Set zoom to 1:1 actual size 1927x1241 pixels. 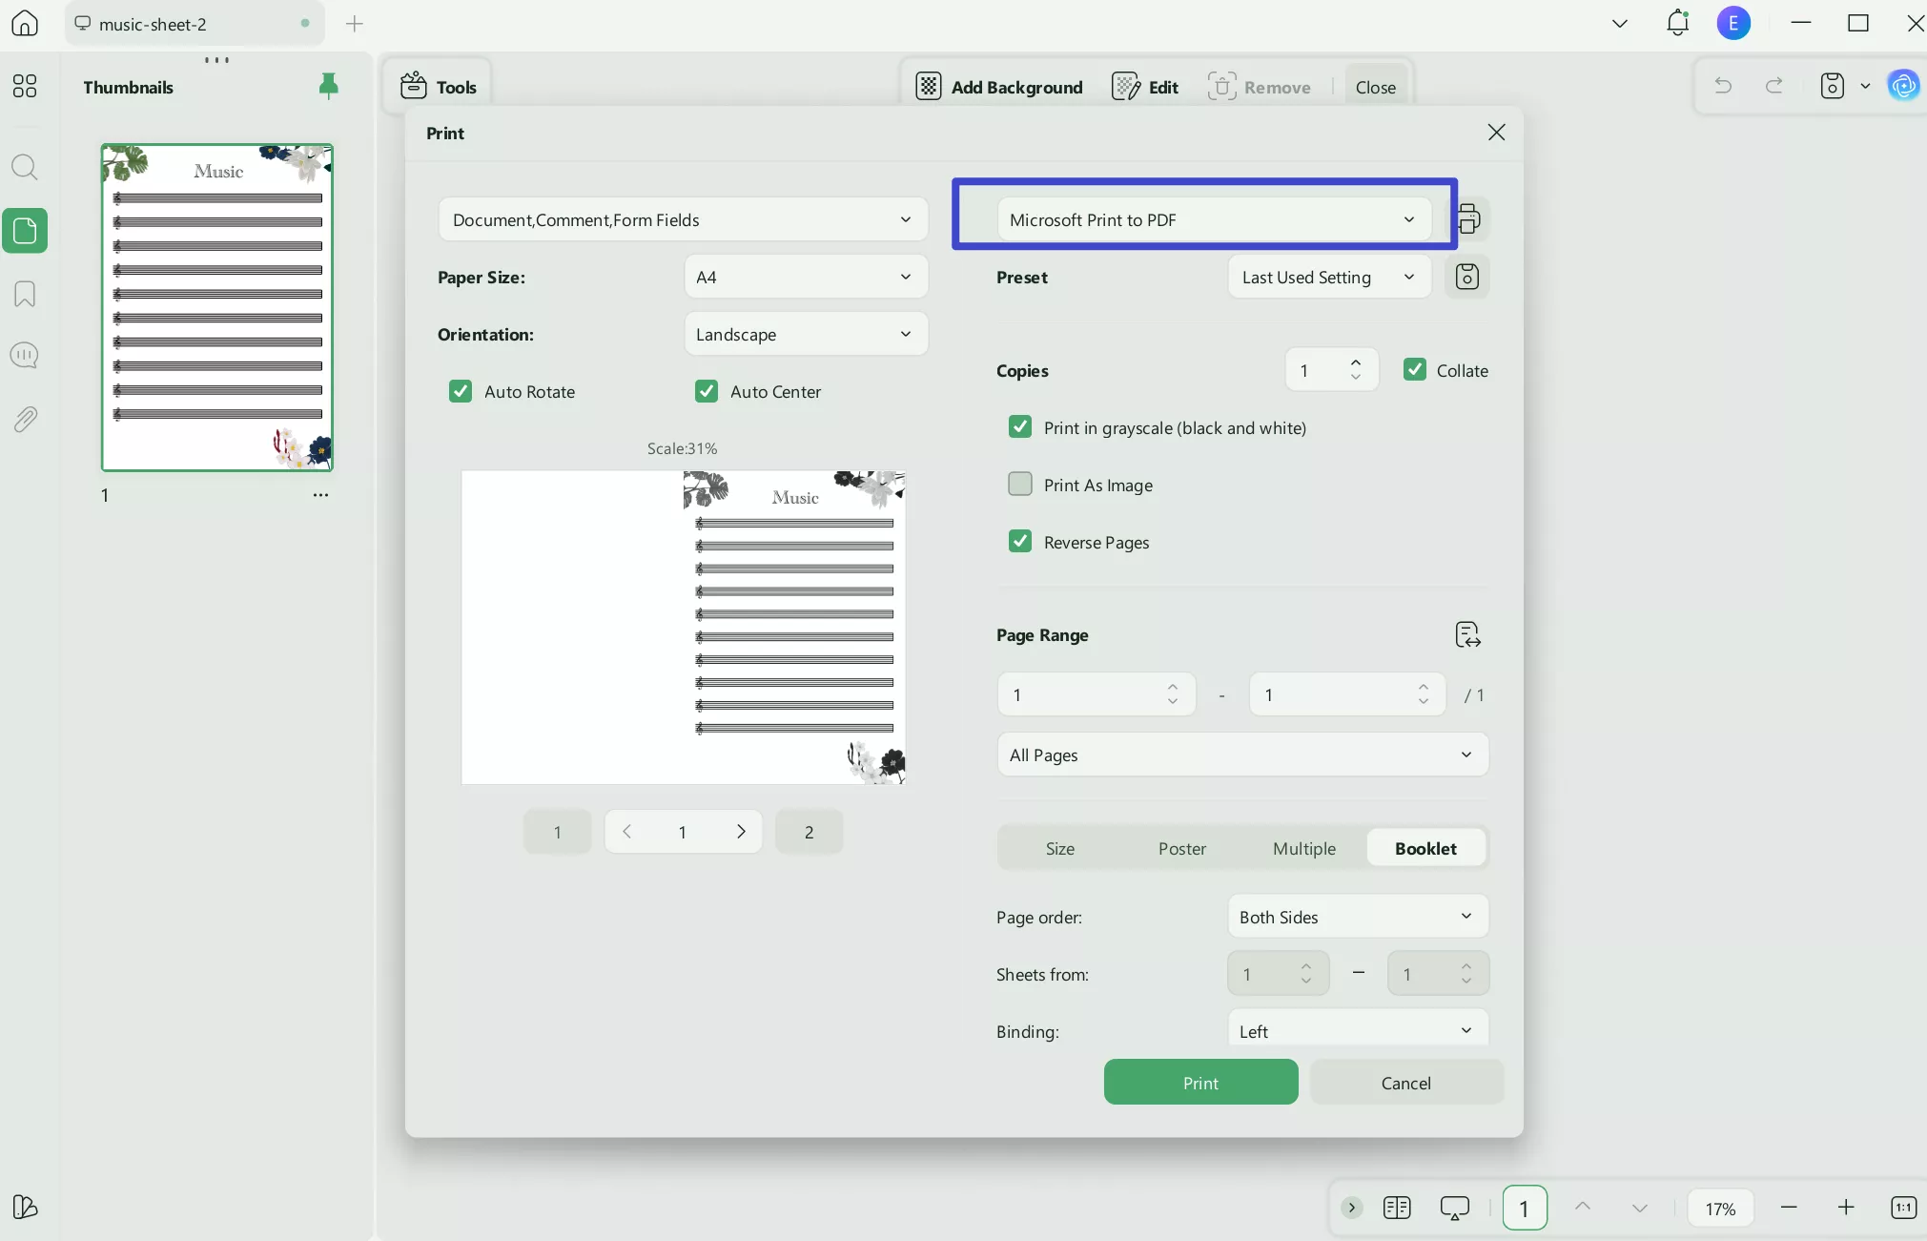click(1903, 1208)
